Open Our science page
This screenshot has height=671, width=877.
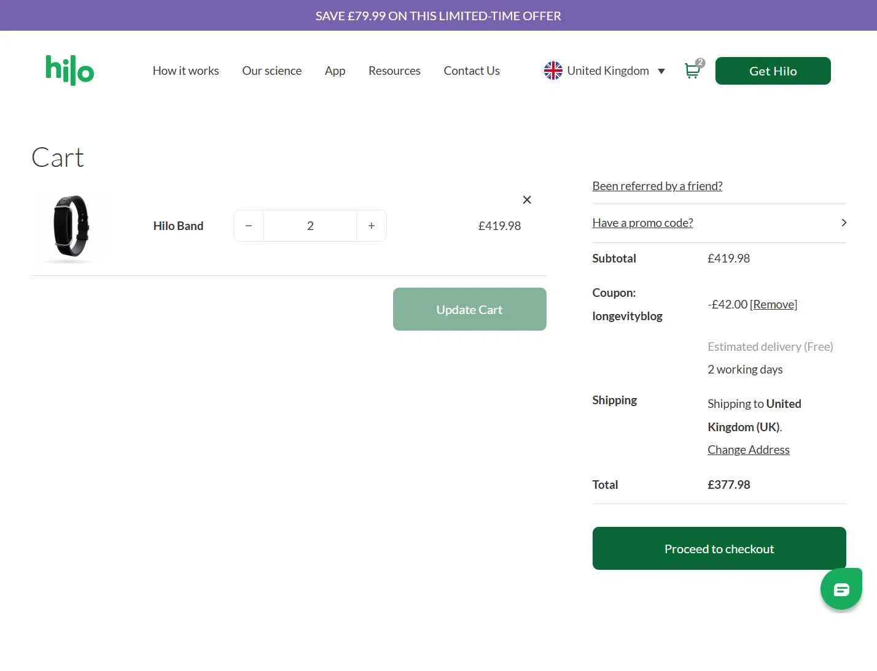[x=271, y=71]
